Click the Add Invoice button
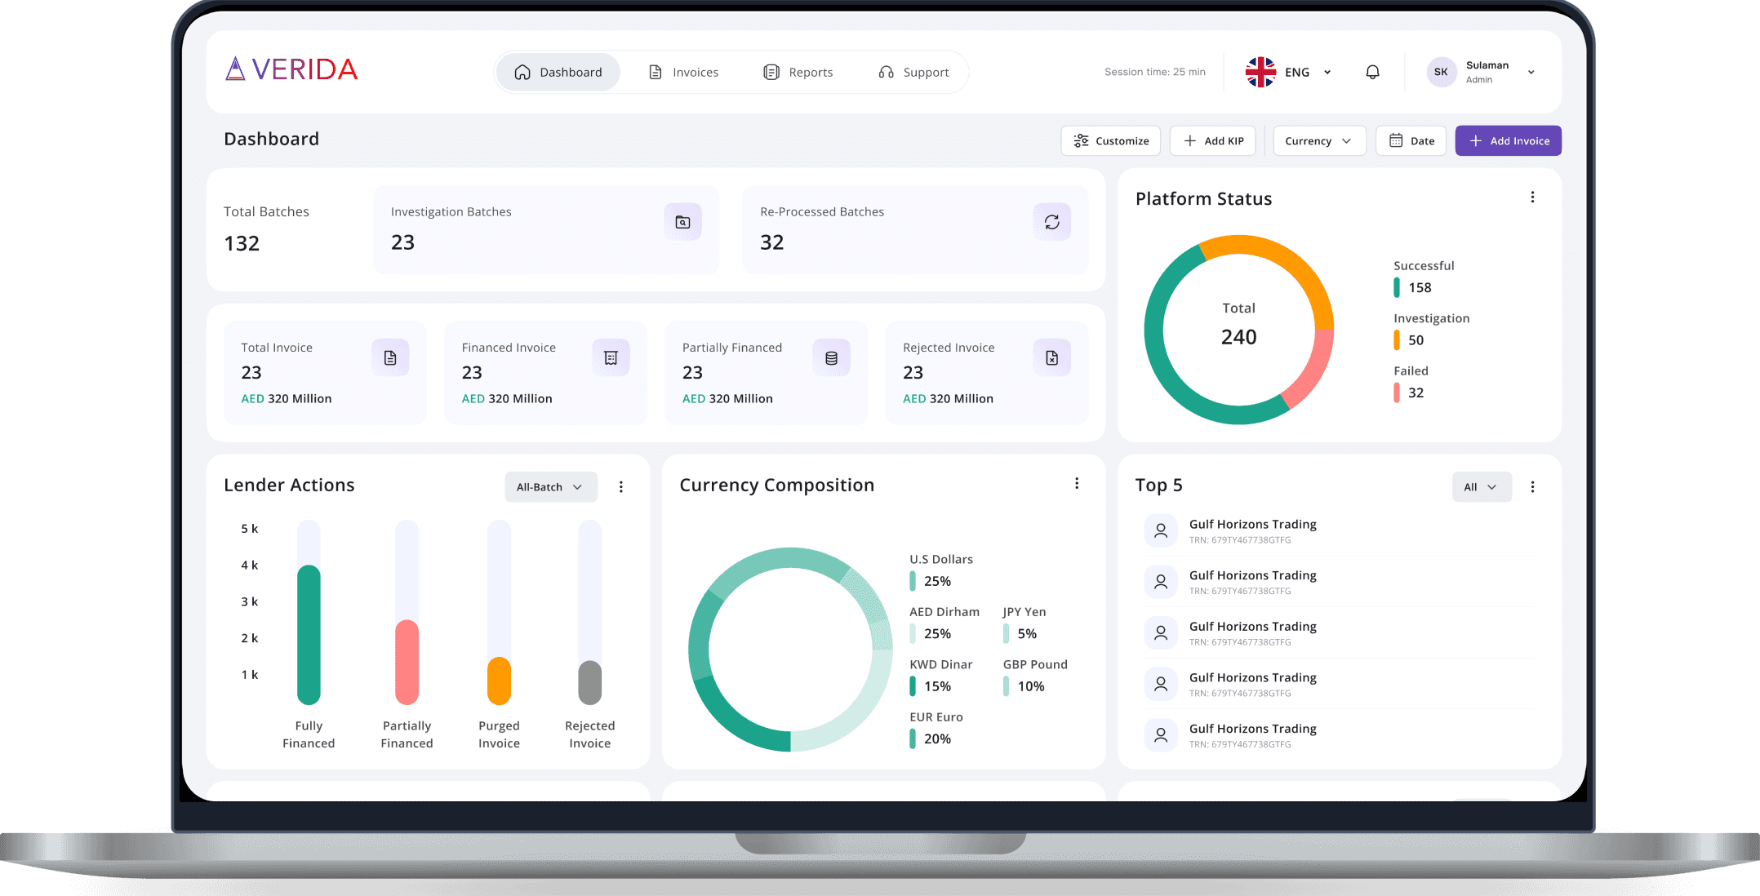Viewport: 1760px width, 896px height. pos(1509,141)
